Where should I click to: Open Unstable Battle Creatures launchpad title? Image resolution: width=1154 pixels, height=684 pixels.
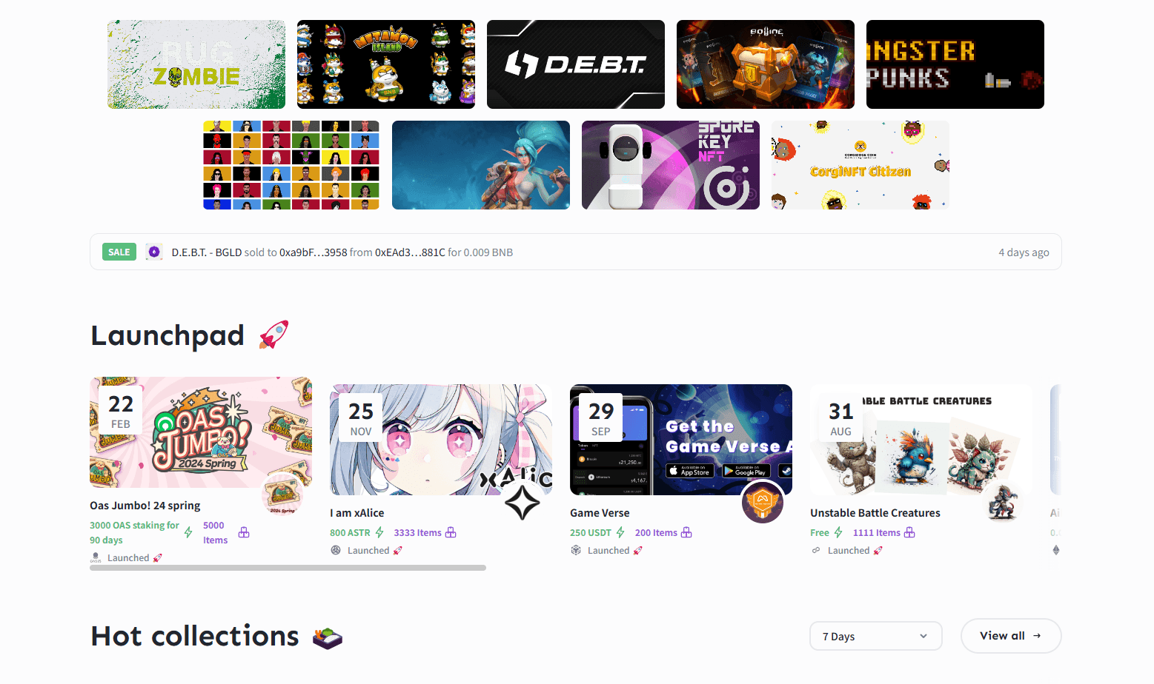[875, 513]
